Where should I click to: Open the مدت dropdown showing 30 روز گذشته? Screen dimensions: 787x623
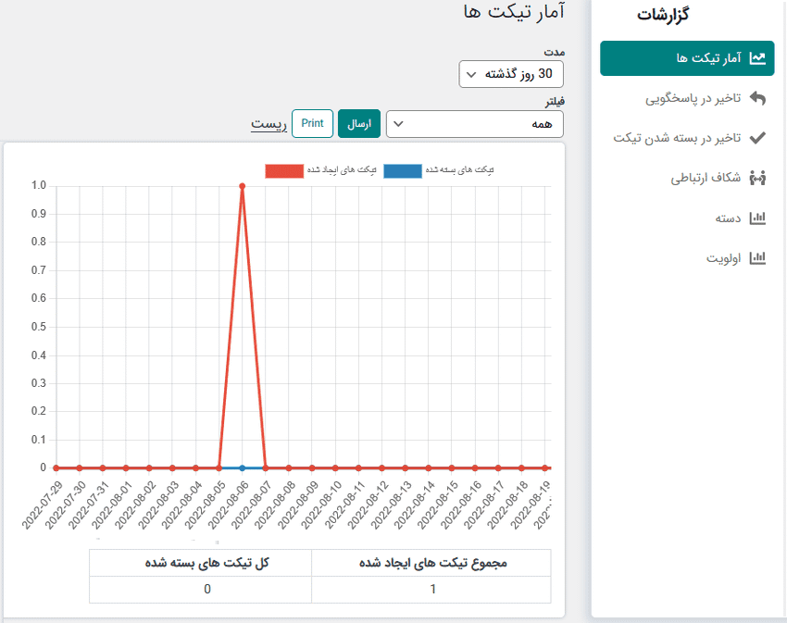(511, 74)
